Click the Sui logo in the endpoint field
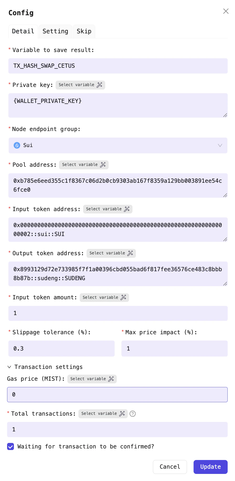Image resolution: width=235 pixels, height=481 pixels. (17, 145)
